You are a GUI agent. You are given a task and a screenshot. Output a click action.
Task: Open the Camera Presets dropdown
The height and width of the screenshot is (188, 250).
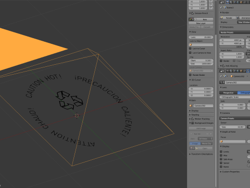235,119
